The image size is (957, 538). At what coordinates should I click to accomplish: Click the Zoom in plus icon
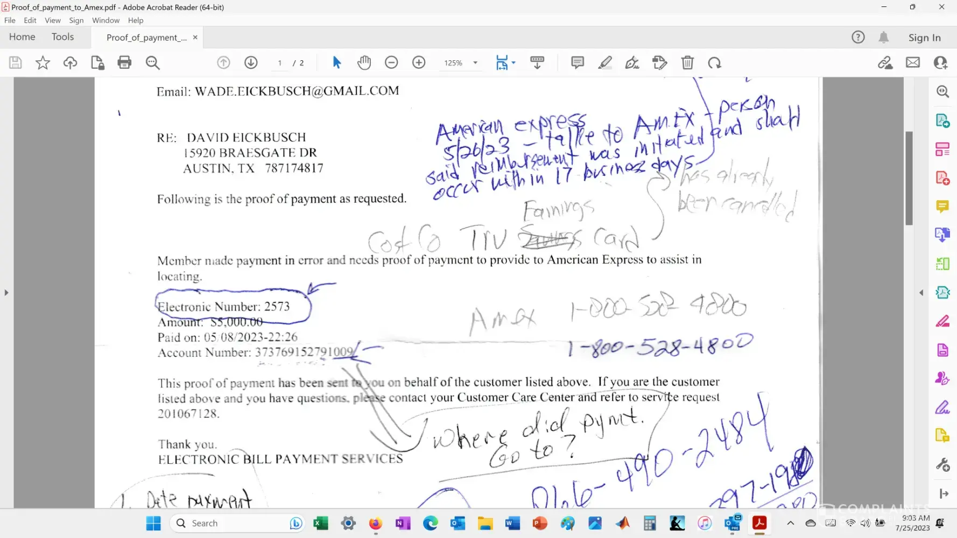click(x=419, y=63)
